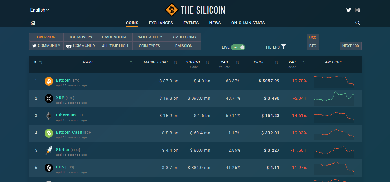
Task: Sort by 24H volume arrows
Action: 238,62
